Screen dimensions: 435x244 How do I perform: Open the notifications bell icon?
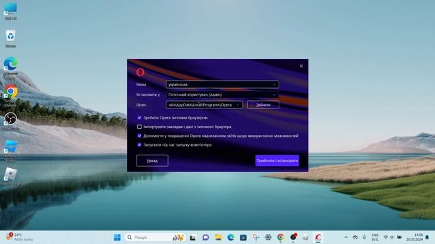(428, 237)
